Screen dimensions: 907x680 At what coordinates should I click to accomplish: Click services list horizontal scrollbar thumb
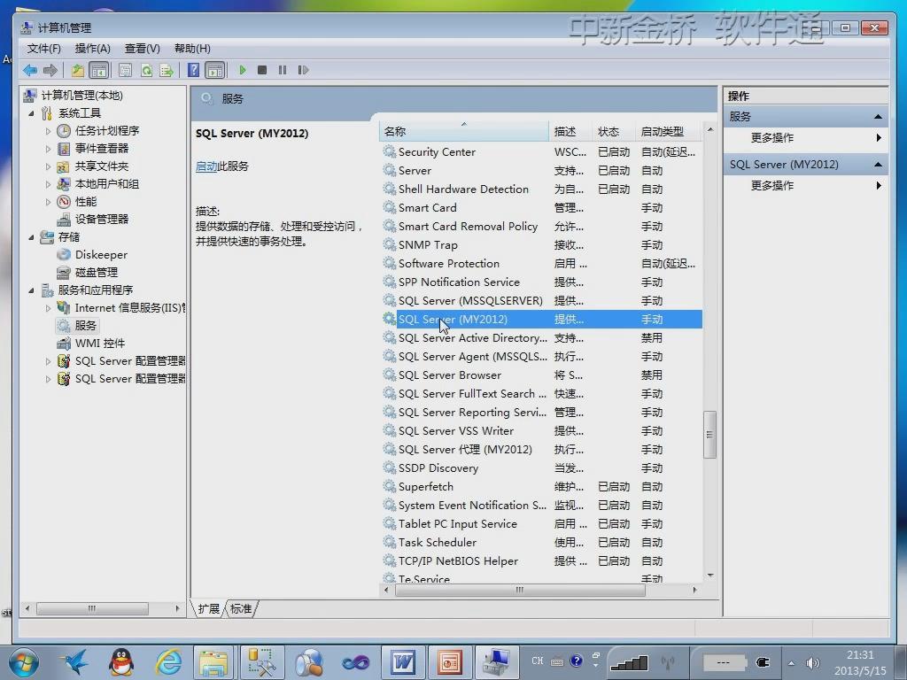click(520, 590)
